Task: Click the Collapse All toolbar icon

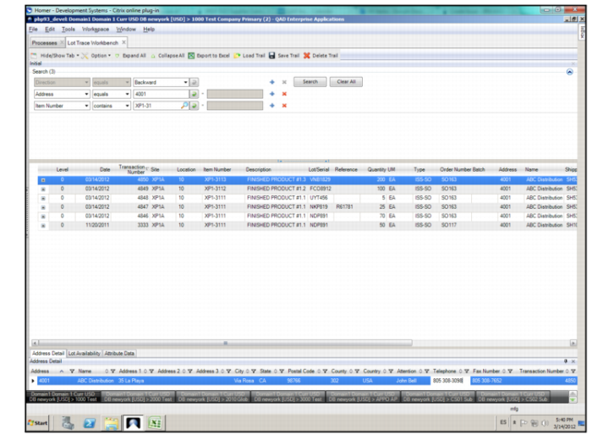Action: tap(153, 56)
